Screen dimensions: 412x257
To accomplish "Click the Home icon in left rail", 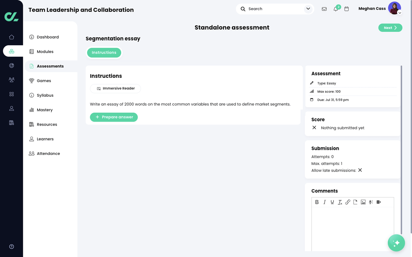I will 11,37.
